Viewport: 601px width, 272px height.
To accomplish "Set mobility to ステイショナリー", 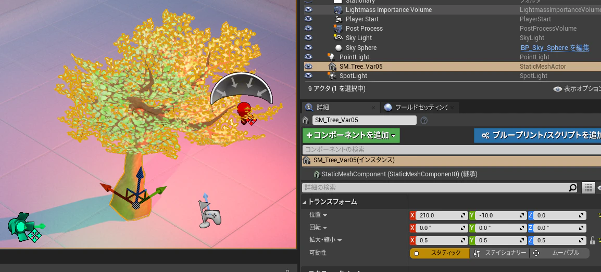I will [500, 253].
